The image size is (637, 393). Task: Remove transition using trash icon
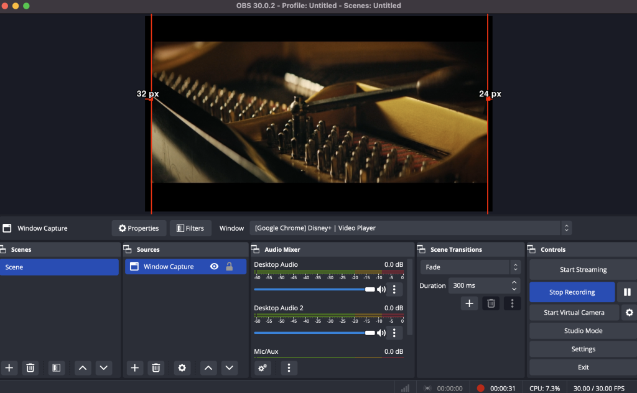pos(491,303)
